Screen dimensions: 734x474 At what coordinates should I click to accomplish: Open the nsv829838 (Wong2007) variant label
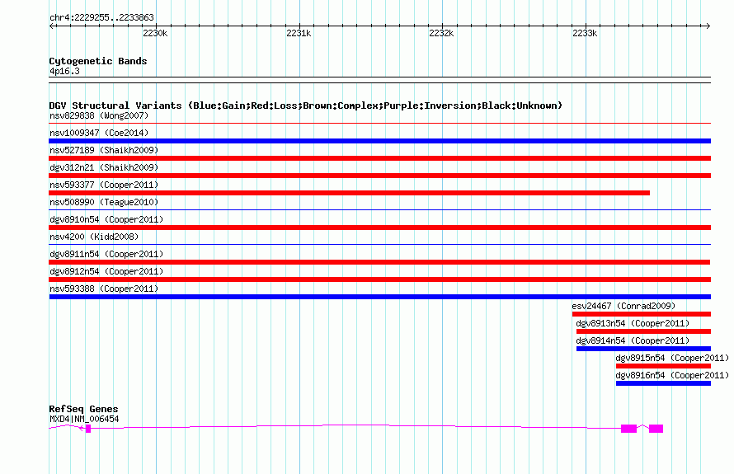click(99, 115)
